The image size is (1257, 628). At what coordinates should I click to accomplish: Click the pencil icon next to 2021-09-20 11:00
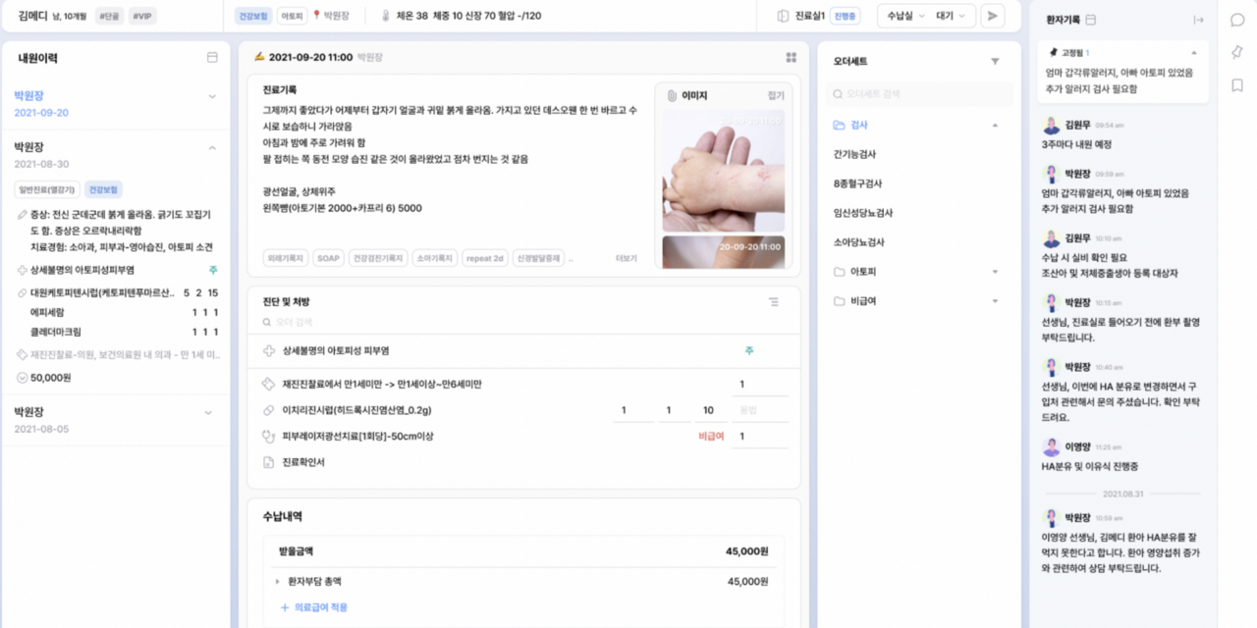pyautogui.click(x=259, y=57)
